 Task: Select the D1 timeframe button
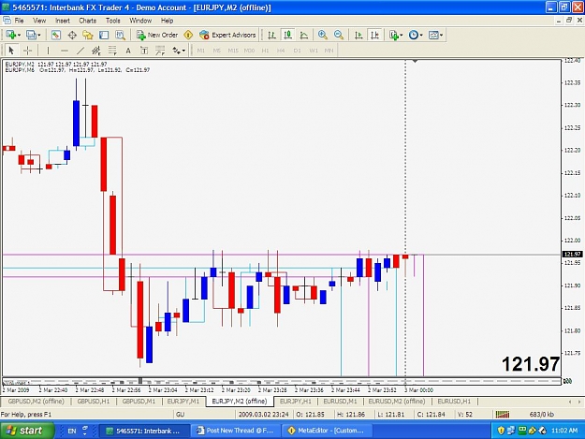tap(297, 51)
